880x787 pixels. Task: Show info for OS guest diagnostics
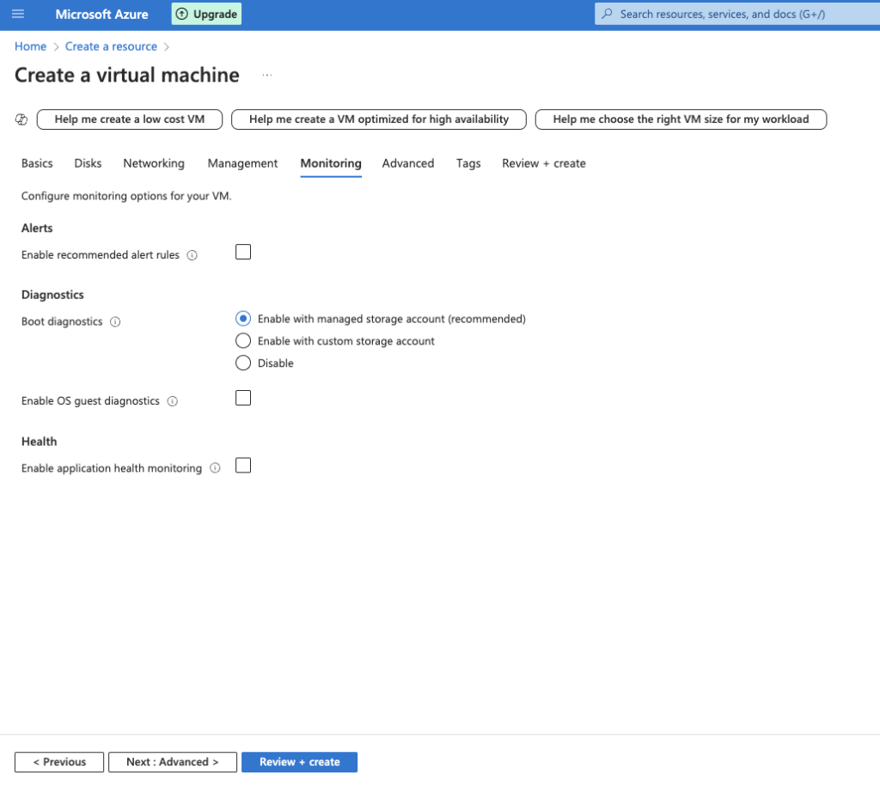(173, 401)
